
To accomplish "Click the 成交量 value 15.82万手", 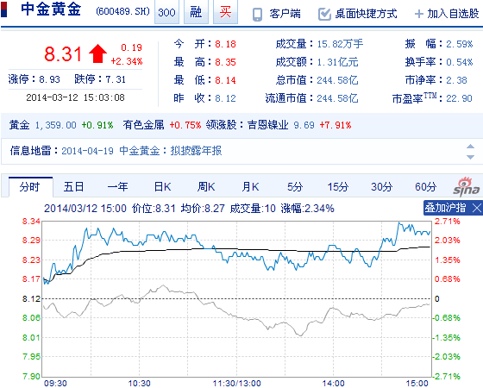I will point(340,44).
